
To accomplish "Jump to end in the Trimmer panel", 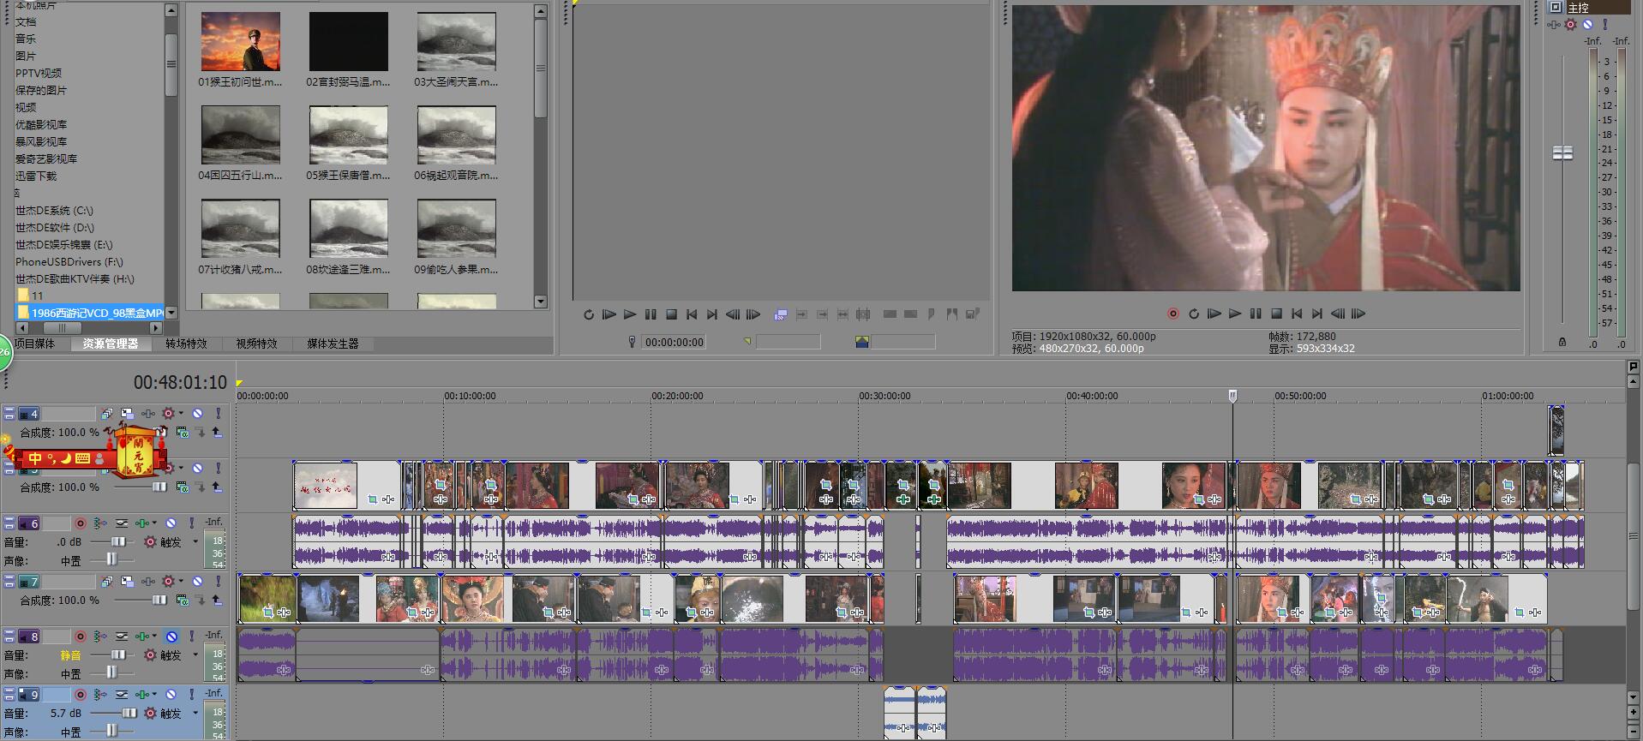I will coord(712,314).
